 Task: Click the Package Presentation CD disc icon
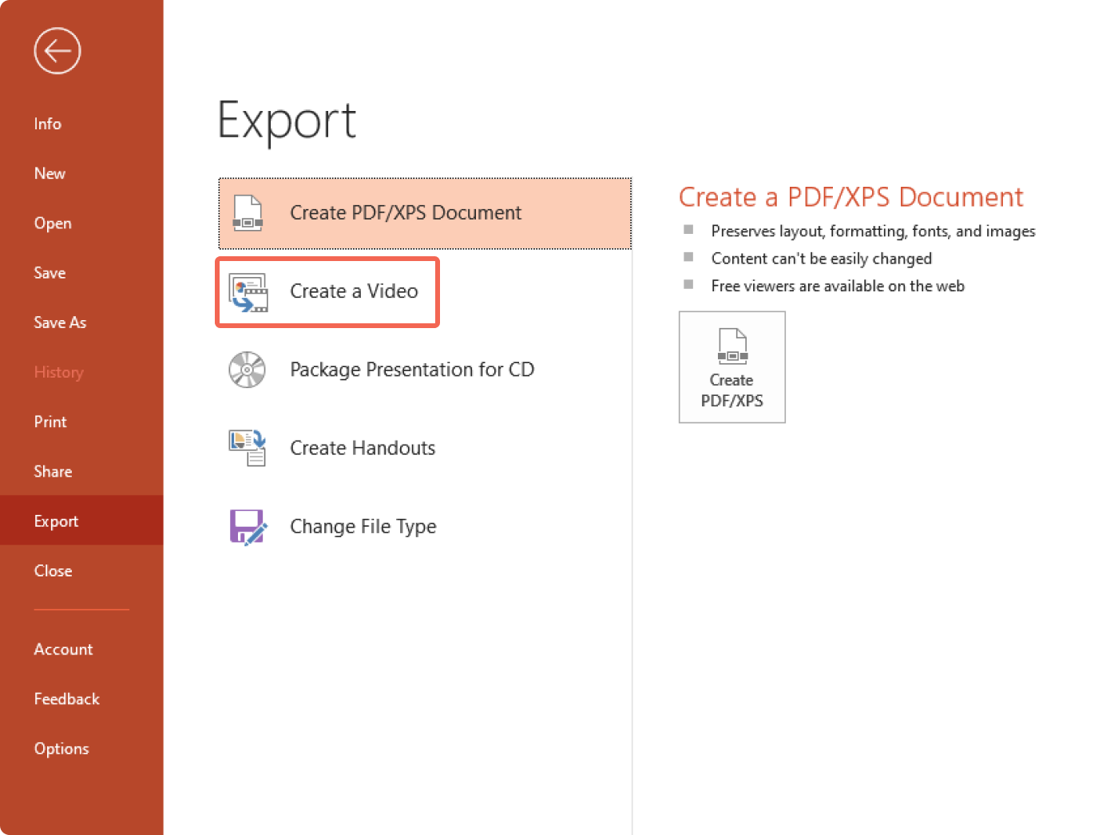[248, 370]
